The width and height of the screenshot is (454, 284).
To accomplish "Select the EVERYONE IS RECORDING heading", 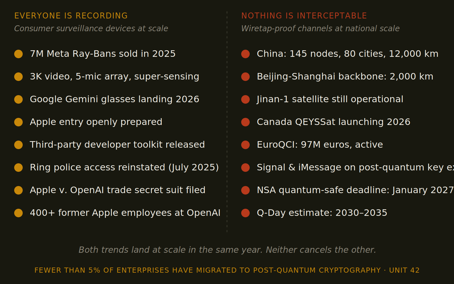I will (71, 16).
